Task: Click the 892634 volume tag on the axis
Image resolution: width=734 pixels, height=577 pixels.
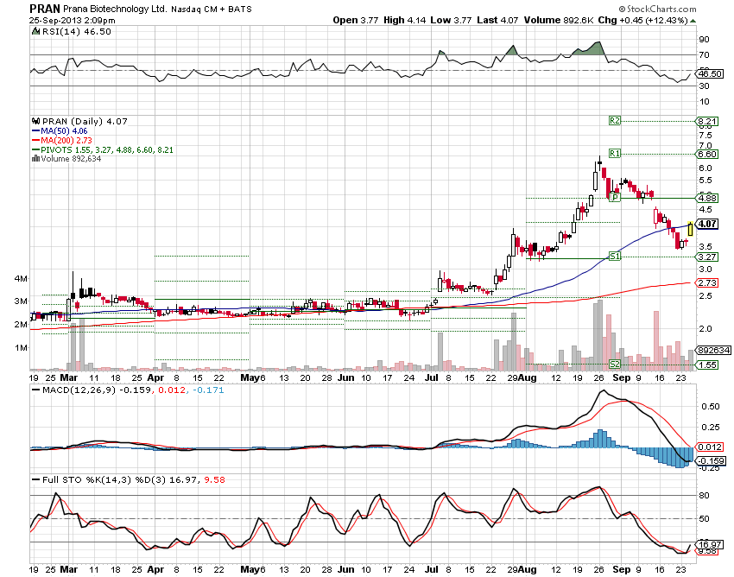Action: (x=714, y=351)
